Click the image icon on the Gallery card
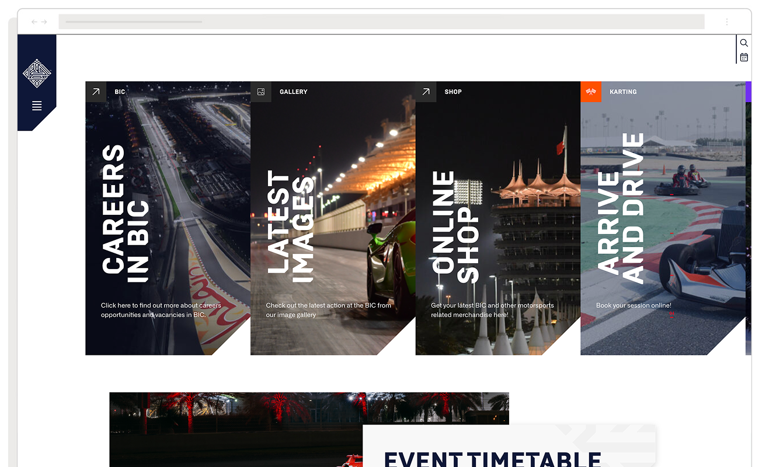 260,92
